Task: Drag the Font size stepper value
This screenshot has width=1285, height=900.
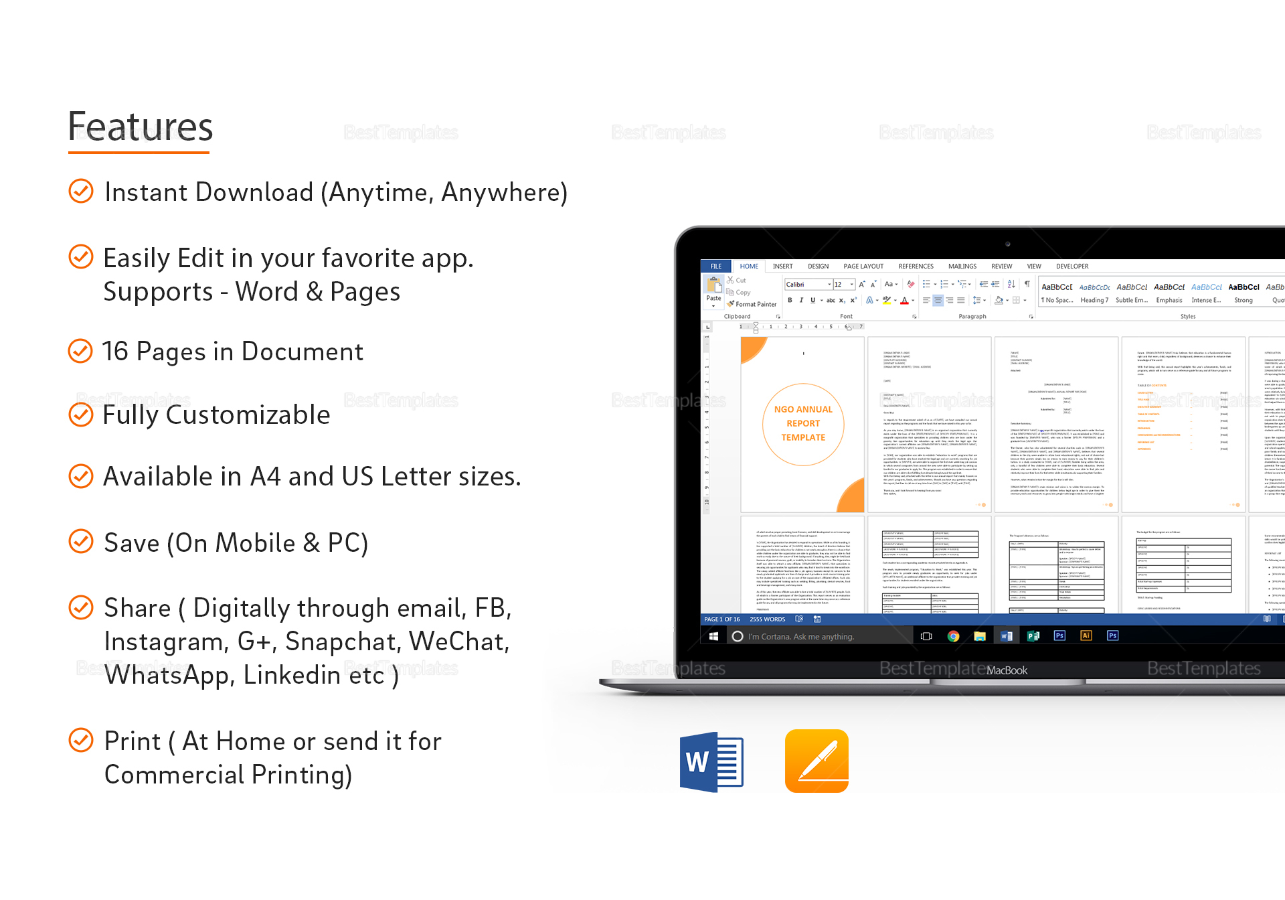Action: point(838,285)
